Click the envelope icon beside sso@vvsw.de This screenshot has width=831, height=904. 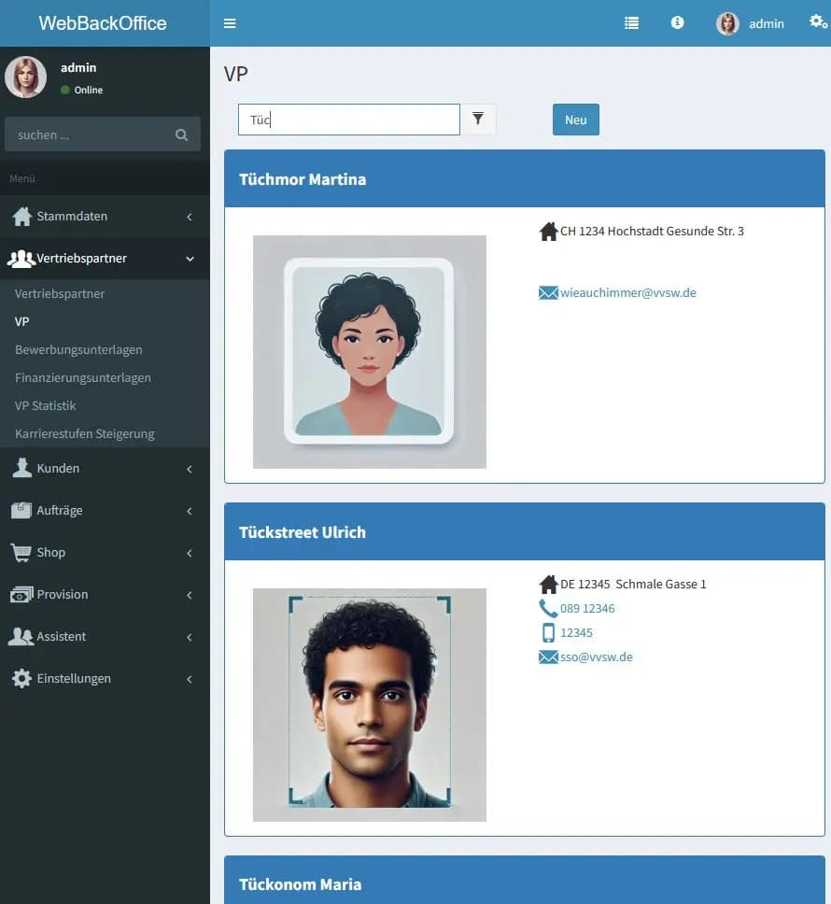click(548, 657)
